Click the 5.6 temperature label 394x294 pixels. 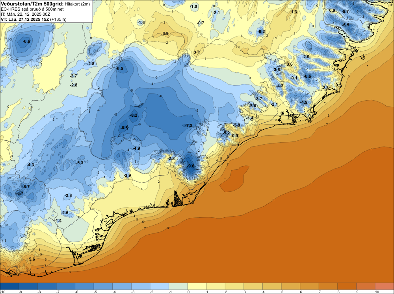32,259
